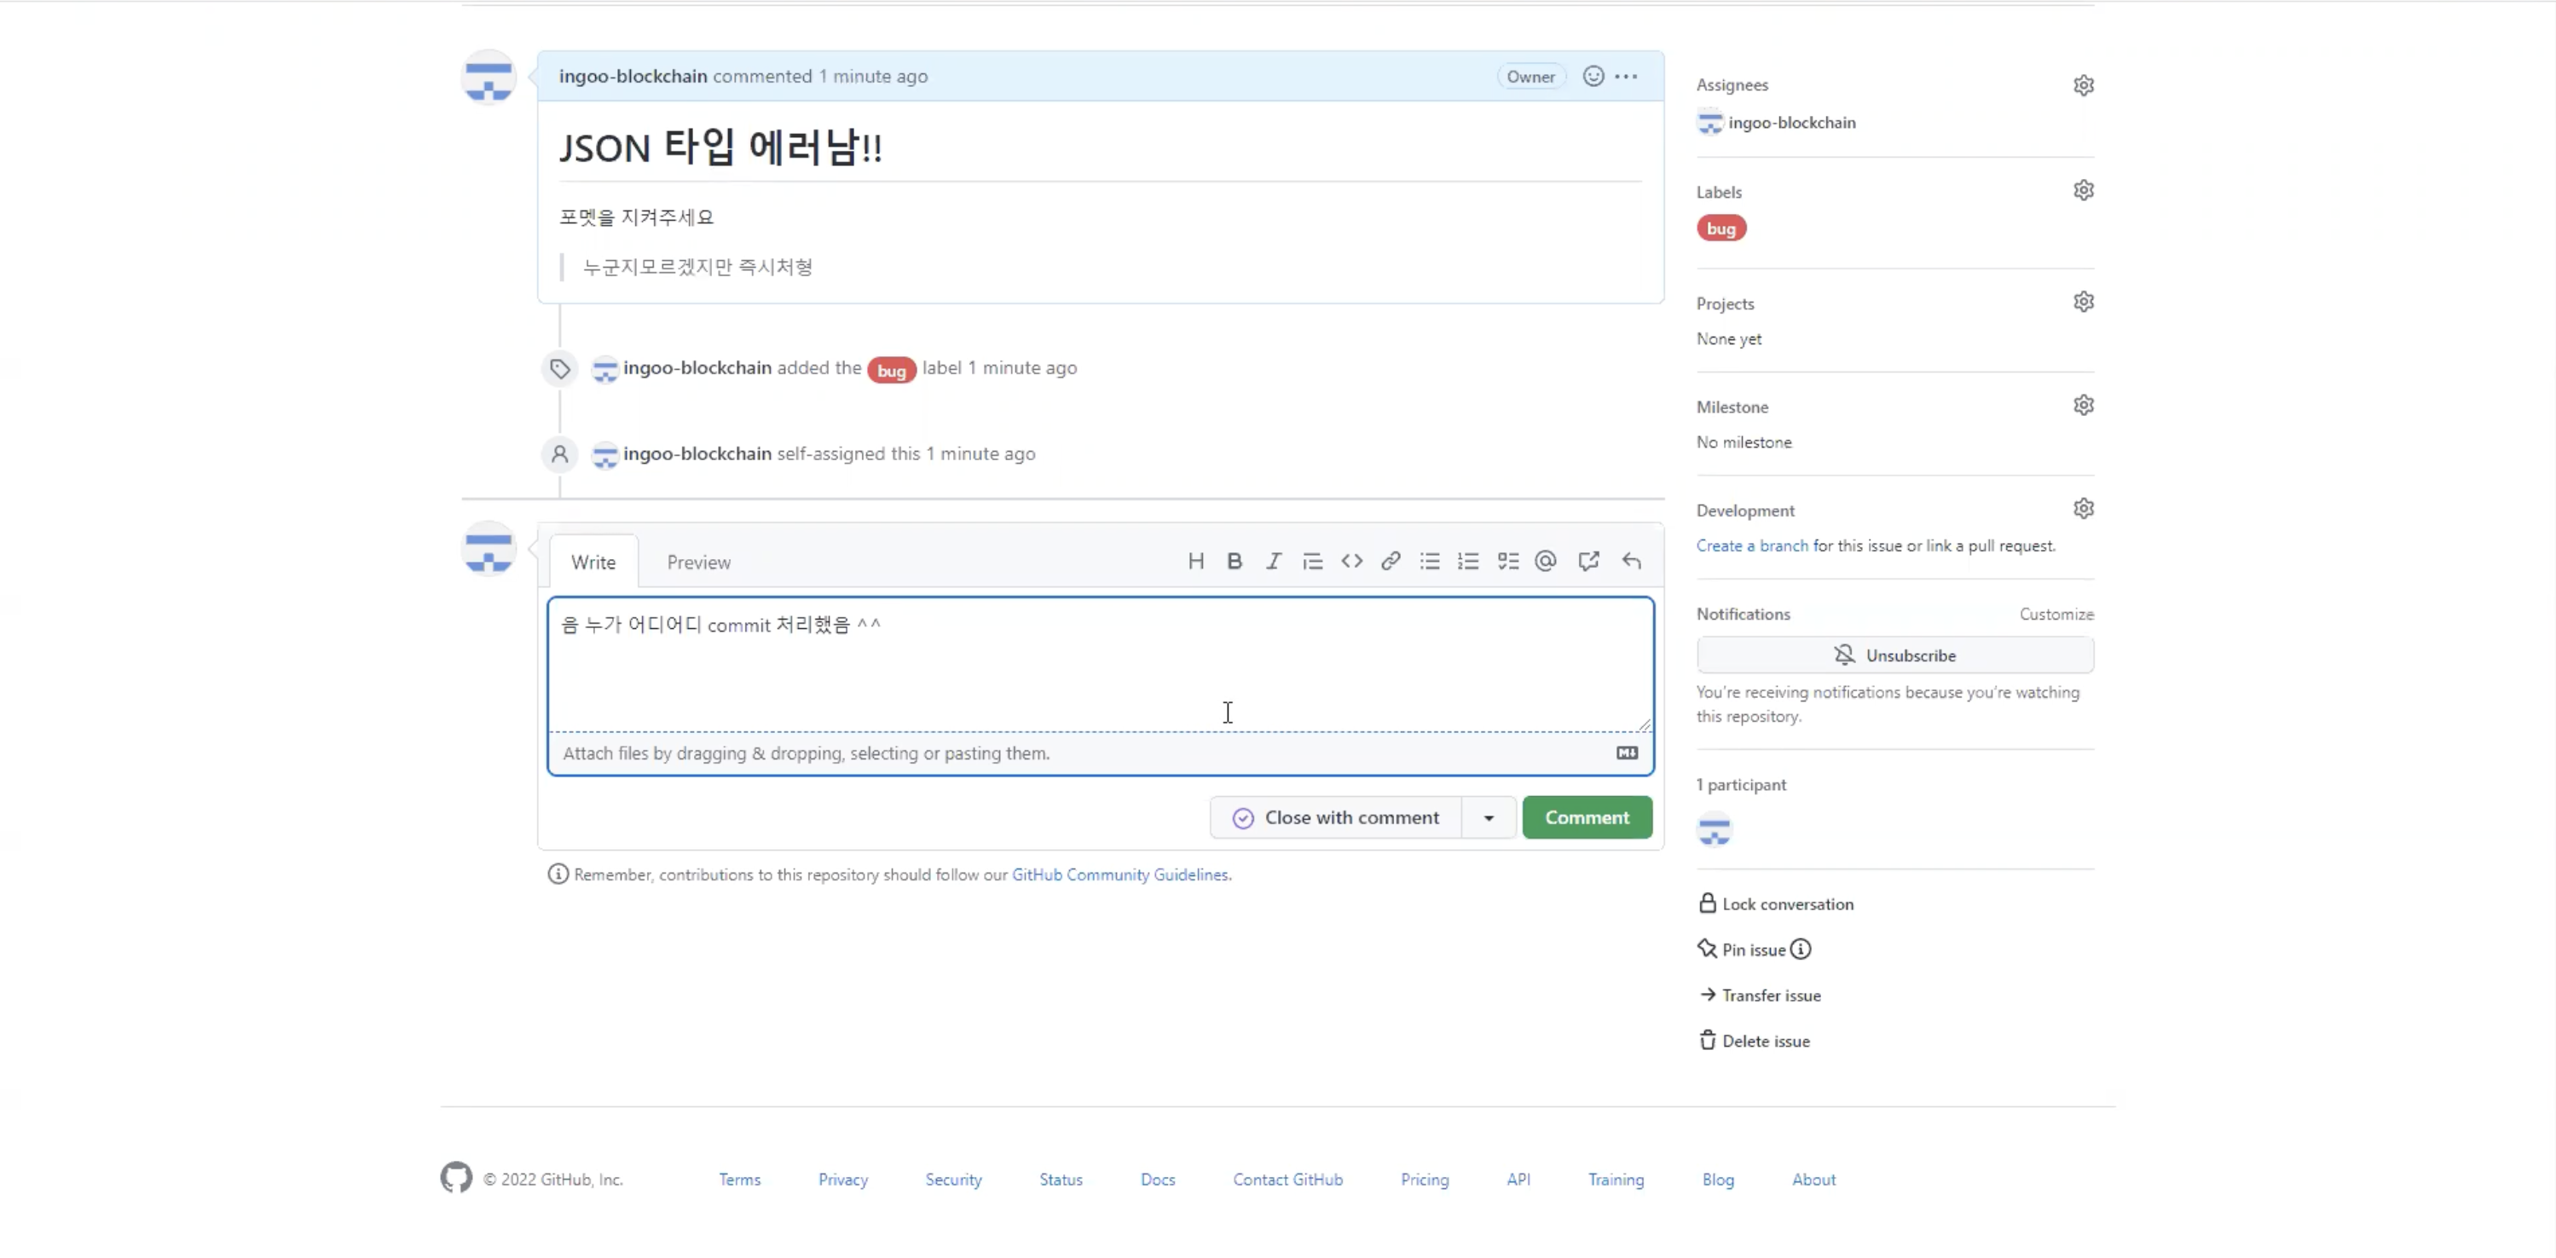2556x1258 pixels.
Task: Add a link using link icon
Action: pos(1391,562)
